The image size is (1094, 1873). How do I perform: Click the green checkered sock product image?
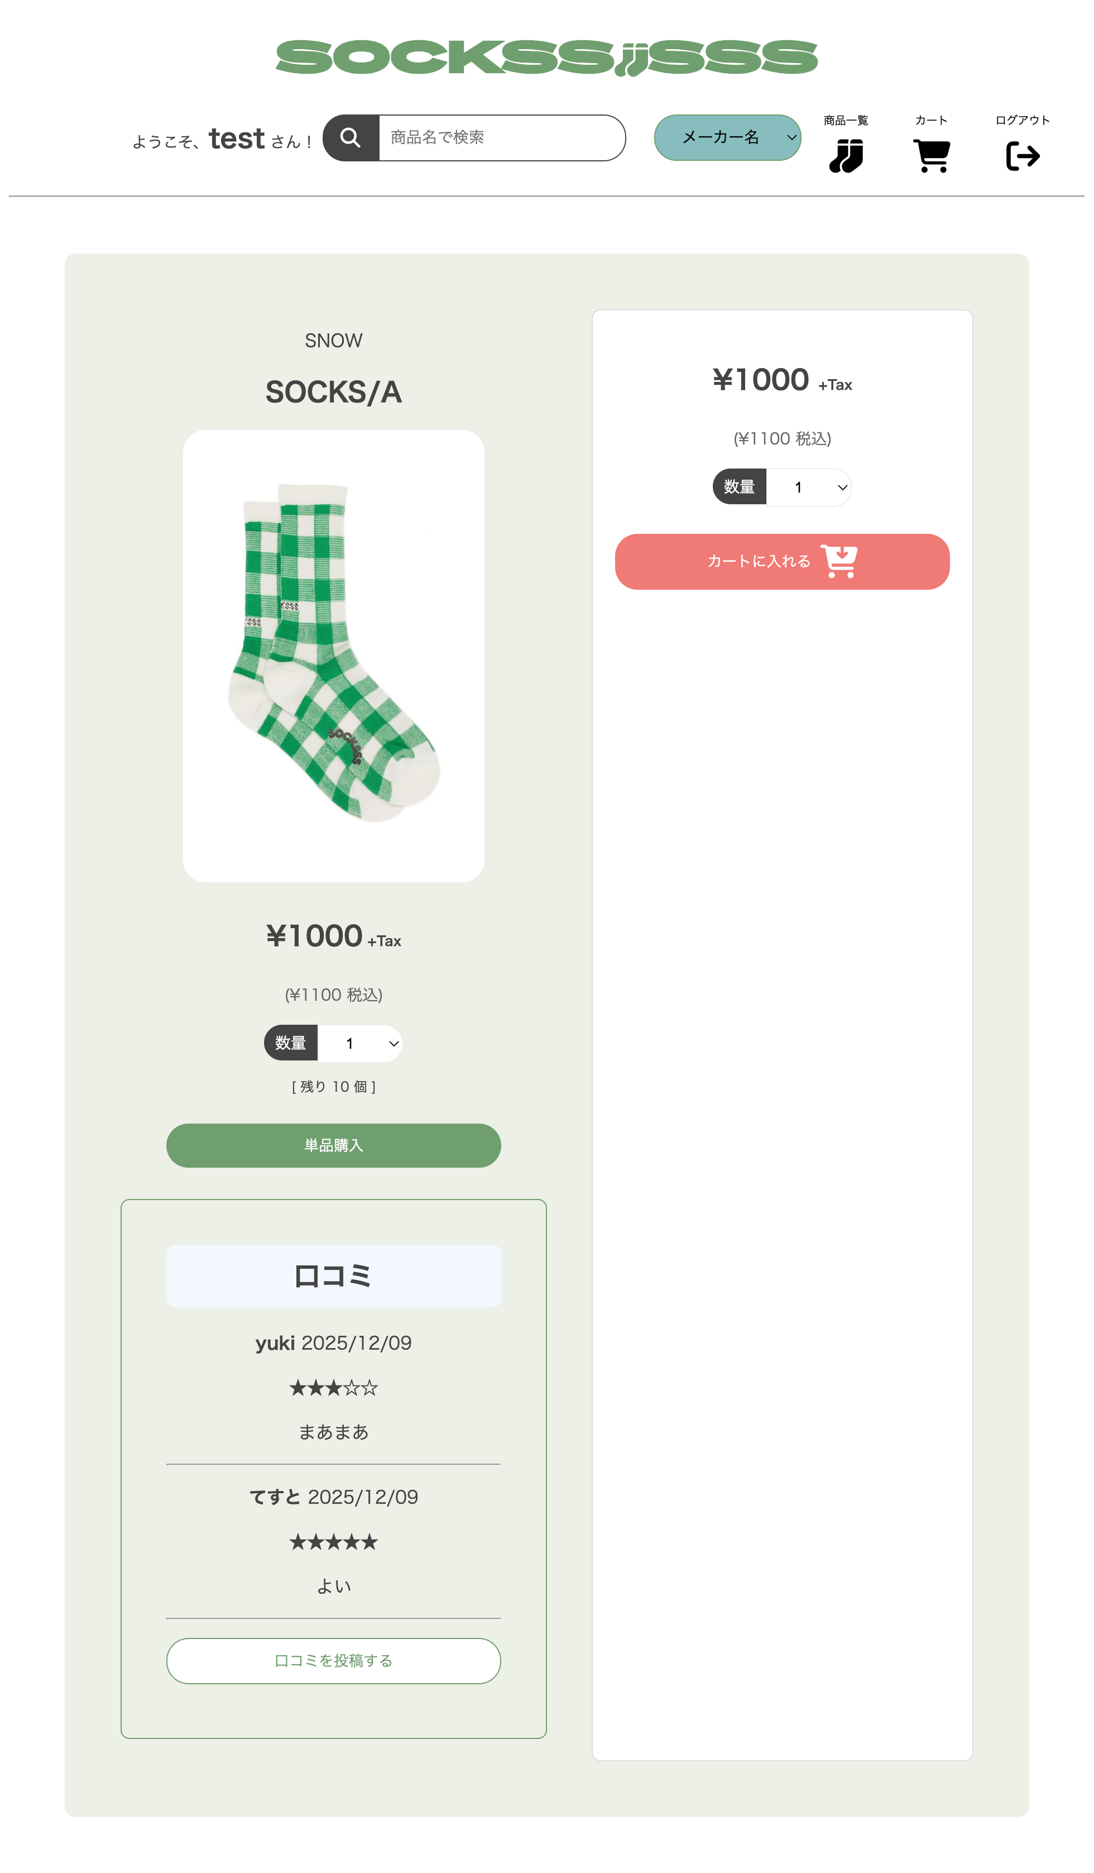coord(333,656)
